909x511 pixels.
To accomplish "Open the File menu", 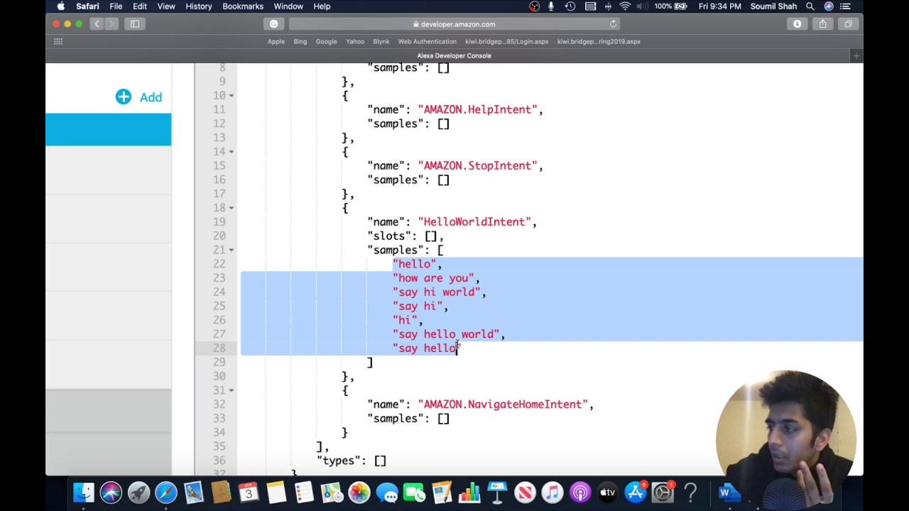I will tap(116, 6).
